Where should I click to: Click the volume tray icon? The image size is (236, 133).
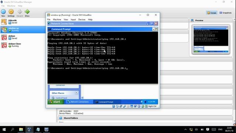(197, 130)
